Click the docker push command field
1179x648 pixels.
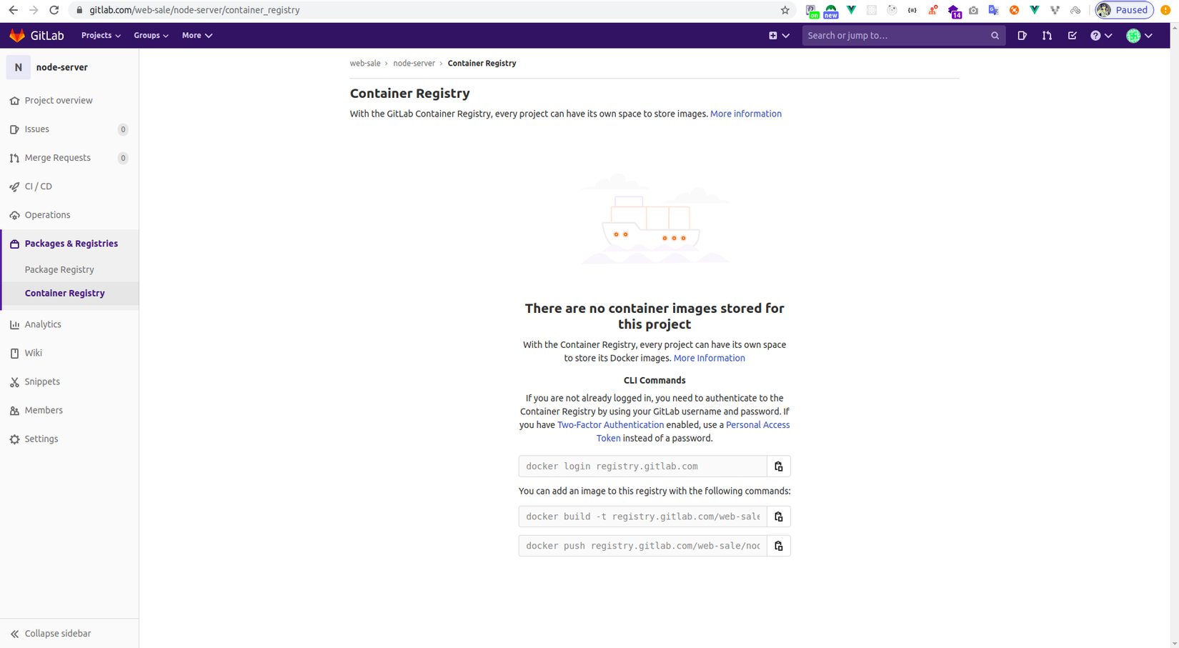[642, 546]
